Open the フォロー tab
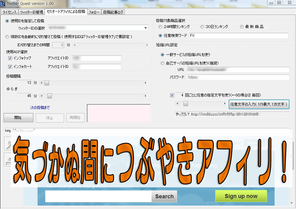This screenshot has height=209, width=296. (94, 12)
